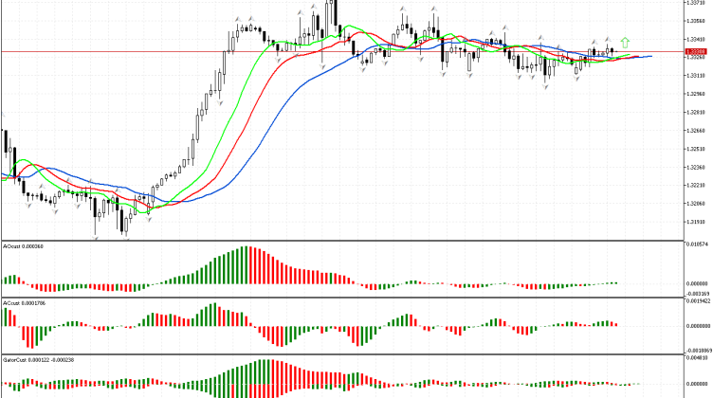
Task: Click ACcust scale maximum 0.0019422
Action: (x=697, y=302)
